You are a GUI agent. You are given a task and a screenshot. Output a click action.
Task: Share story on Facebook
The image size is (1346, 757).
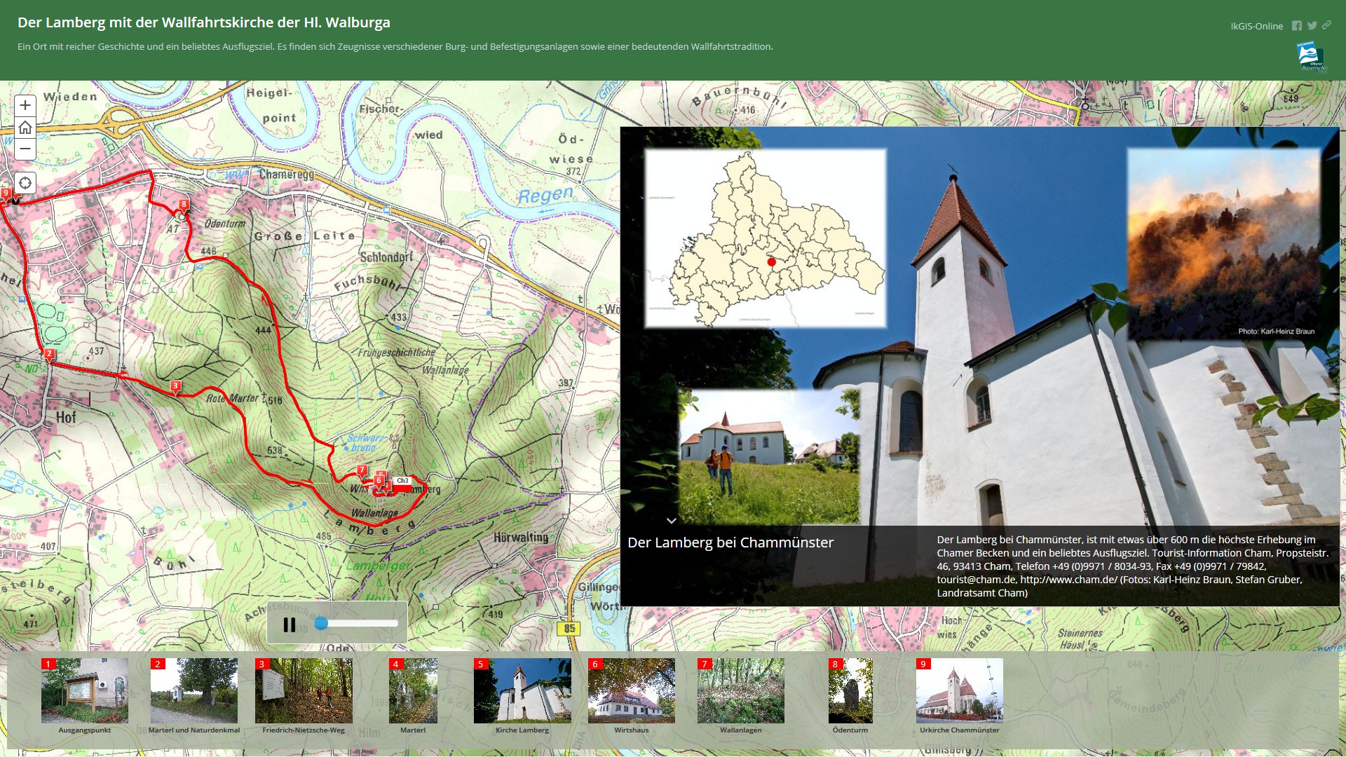point(1297,26)
